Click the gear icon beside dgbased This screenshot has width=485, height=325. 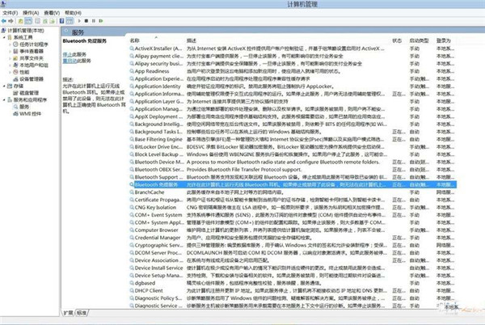[x=132, y=283]
